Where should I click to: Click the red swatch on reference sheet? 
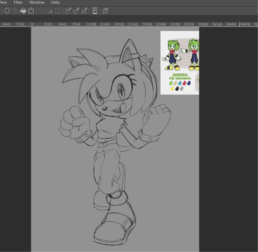[184, 83]
